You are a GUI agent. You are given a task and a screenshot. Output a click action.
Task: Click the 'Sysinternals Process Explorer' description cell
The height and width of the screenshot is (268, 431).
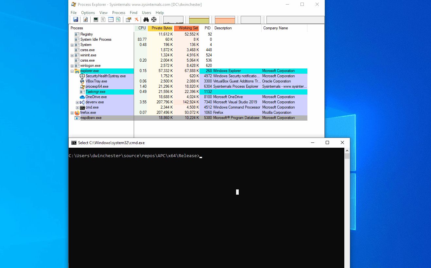[x=236, y=86]
